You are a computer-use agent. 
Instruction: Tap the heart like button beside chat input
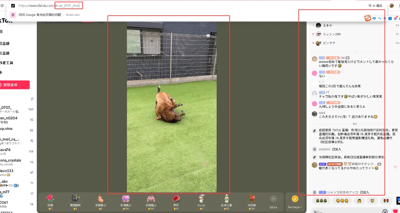(396, 211)
